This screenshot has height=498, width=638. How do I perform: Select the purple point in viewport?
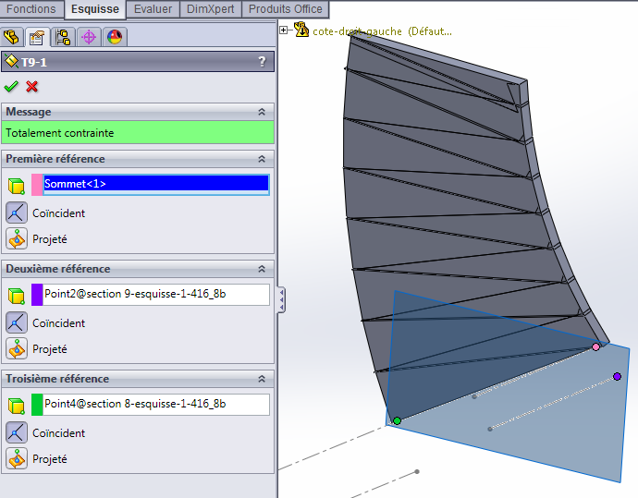point(618,376)
